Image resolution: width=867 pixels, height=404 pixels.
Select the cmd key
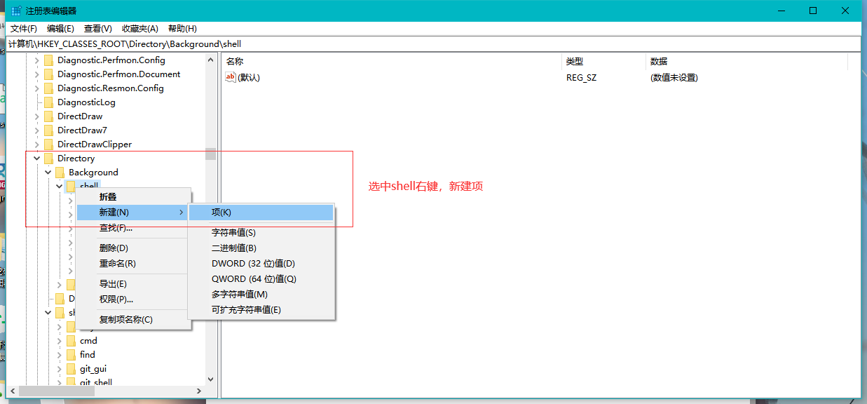coord(88,341)
